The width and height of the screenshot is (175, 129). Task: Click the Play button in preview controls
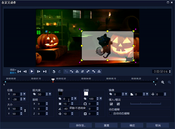(x=32, y=71)
